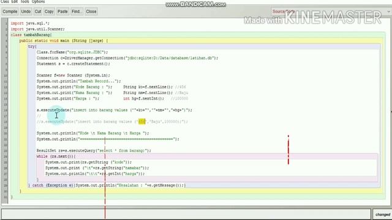Open the Class menu

pyautogui.click(x=5, y=1)
